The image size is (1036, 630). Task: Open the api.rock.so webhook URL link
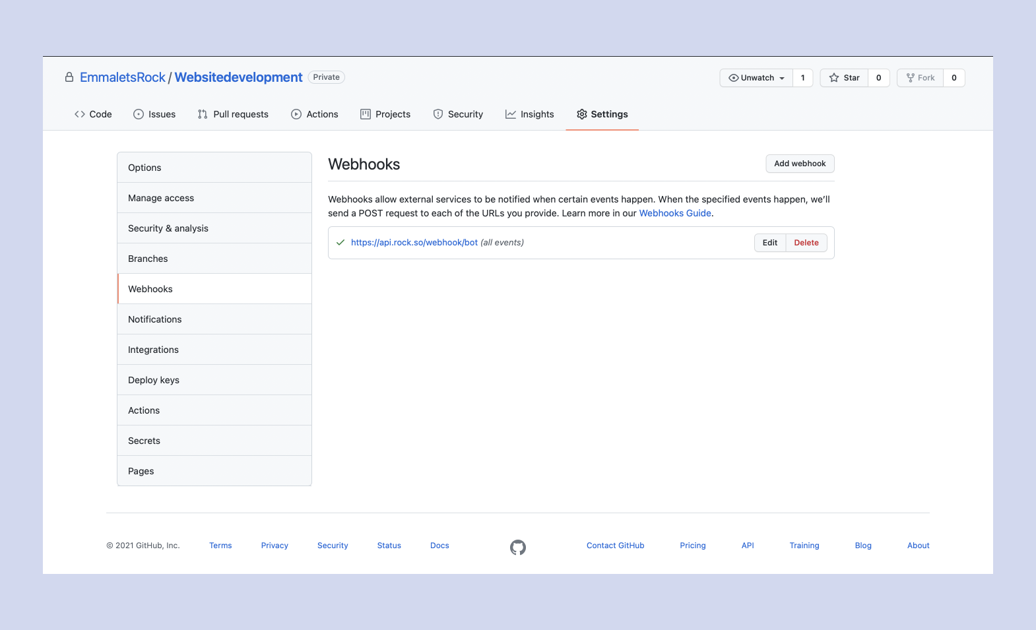[414, 243]
